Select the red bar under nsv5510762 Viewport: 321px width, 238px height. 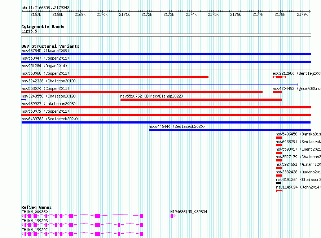coord(201,100)
